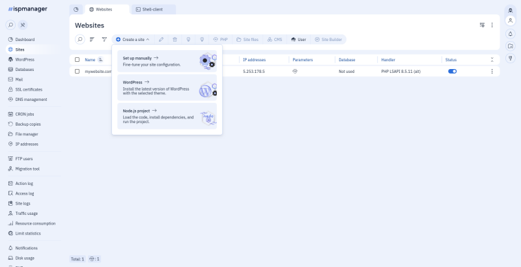
Task: Click the Site files toolbar button
Action: click(x=247, y=40)
